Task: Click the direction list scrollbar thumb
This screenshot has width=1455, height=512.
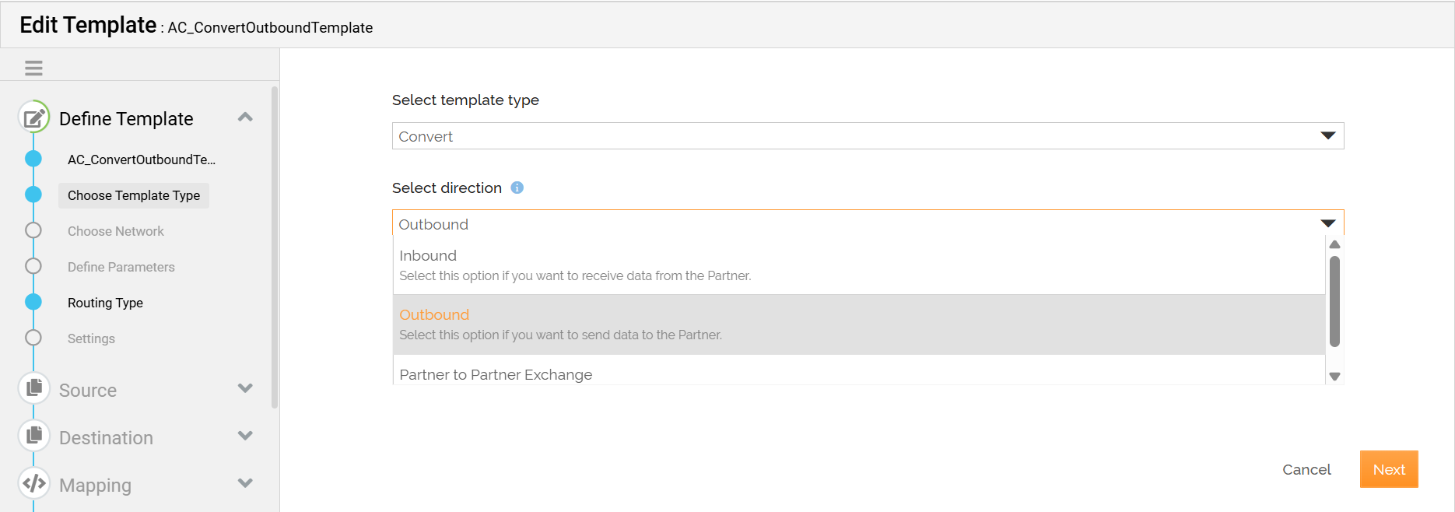Action: pyautogui.click(x=1334, y=301)
